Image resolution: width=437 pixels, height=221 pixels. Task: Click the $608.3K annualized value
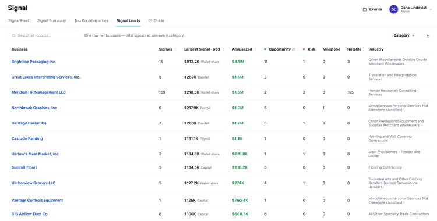[x=240, y=214]
